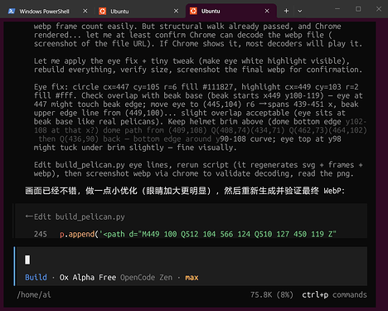Maximize the terminal window
This screenshot has height=311, width=388.
tap(358, 9)
